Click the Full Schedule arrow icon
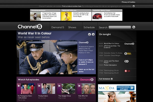Image resolution: width=153 pixels, height=102 pixels. coord(112,79)
